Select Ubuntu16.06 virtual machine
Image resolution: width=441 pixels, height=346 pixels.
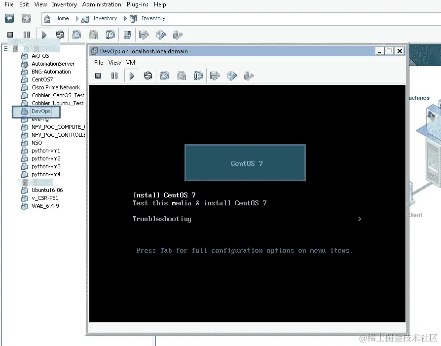47,190
